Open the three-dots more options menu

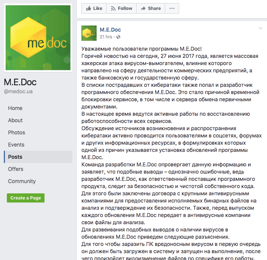point(172,8)
